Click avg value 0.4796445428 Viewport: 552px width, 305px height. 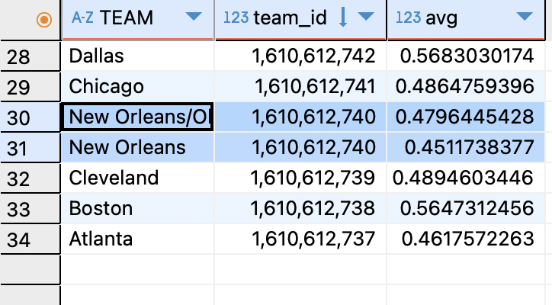coord(466,117)
